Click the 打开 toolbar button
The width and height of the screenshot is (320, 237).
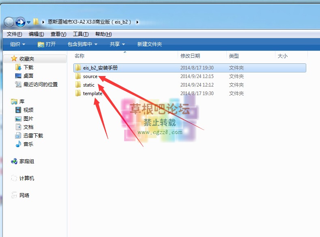pyautogui.click(x=47, y=44)
